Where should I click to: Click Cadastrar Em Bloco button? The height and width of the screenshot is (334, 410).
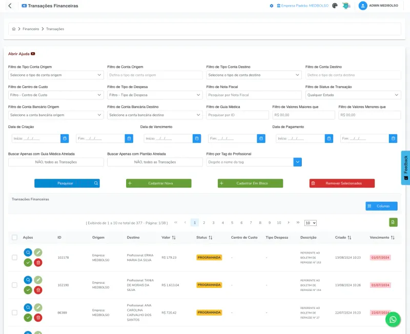point(250,183)
